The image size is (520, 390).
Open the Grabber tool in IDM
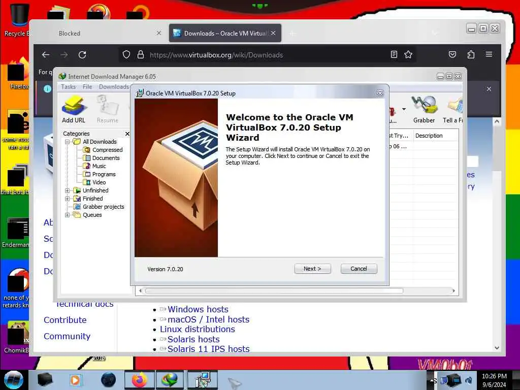click(424, 110)
